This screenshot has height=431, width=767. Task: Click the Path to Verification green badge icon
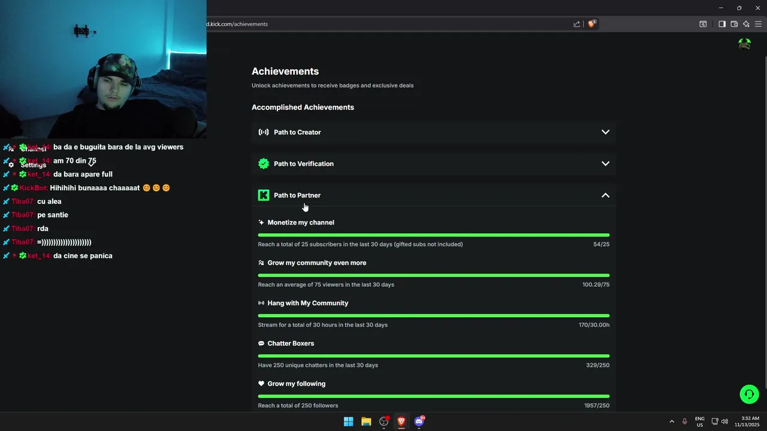264,163
